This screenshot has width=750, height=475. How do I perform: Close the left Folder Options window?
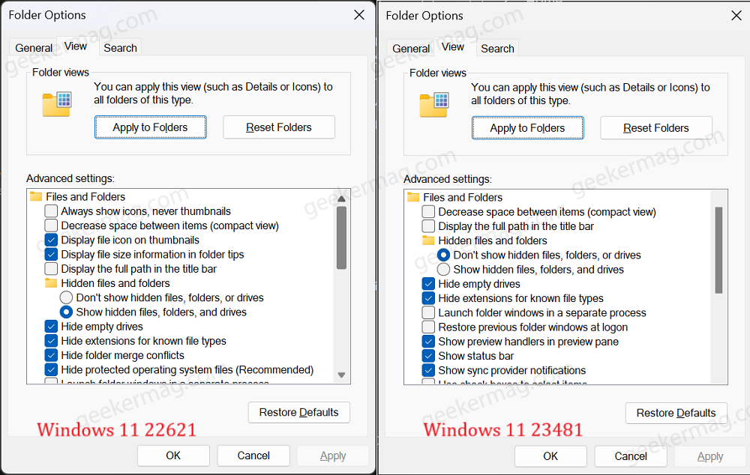click(359, 15)
